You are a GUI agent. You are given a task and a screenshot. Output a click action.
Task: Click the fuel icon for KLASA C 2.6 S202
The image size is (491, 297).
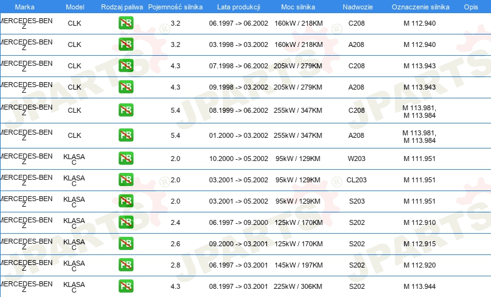[x=126, y=244]
